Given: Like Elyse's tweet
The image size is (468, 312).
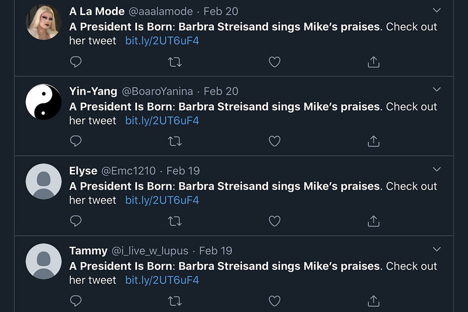Looking at the screenshot, I should coord(274,221).
